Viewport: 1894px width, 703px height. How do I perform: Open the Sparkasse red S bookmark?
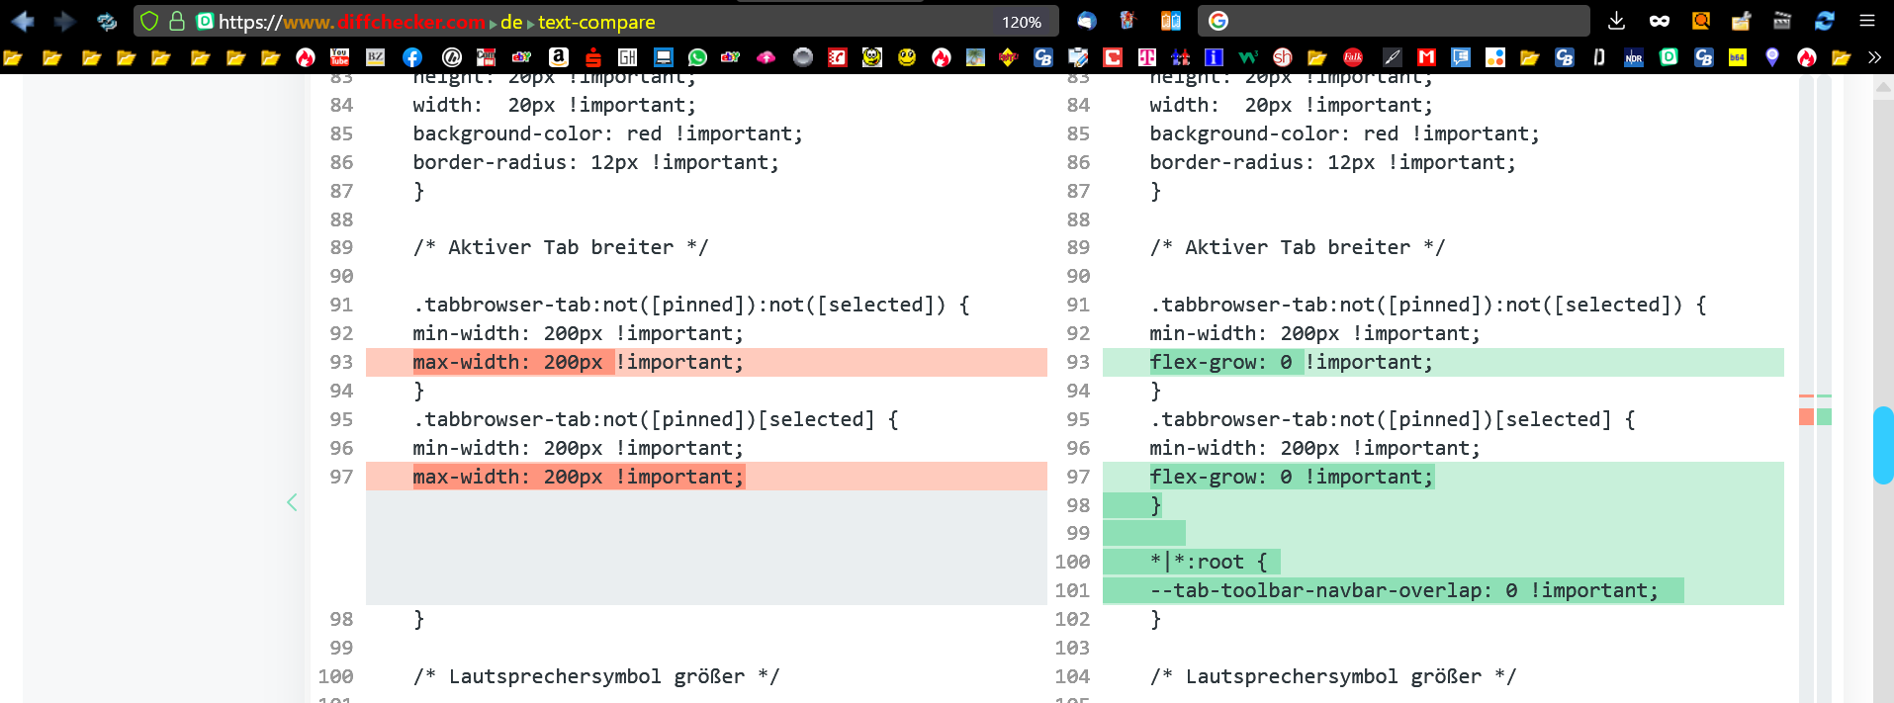592,57
